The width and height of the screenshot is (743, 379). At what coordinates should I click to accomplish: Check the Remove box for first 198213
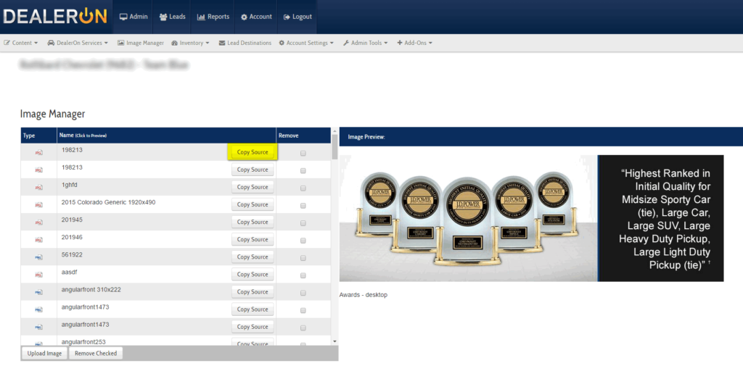pos(303,154)
